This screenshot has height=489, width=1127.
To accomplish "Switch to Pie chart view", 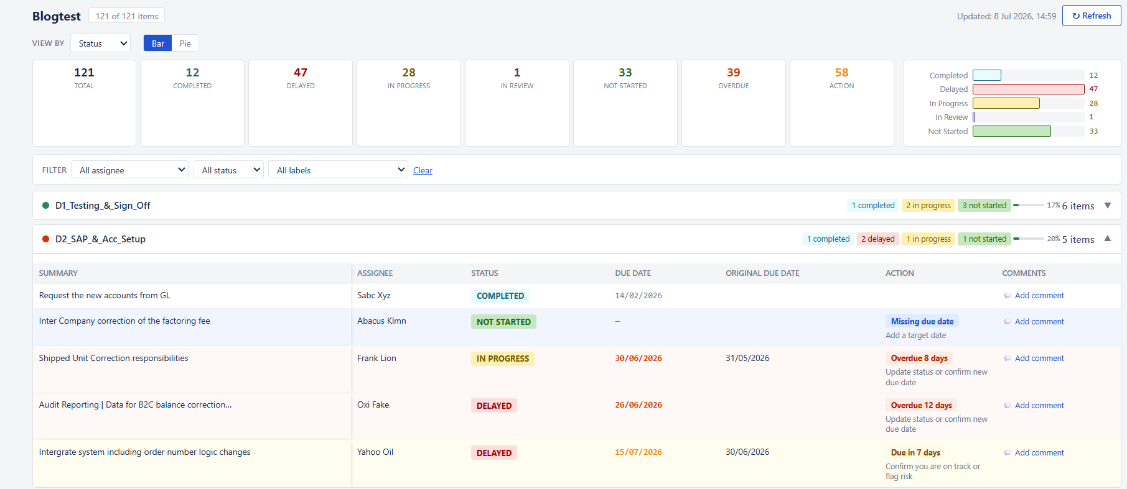I will 185,43.
